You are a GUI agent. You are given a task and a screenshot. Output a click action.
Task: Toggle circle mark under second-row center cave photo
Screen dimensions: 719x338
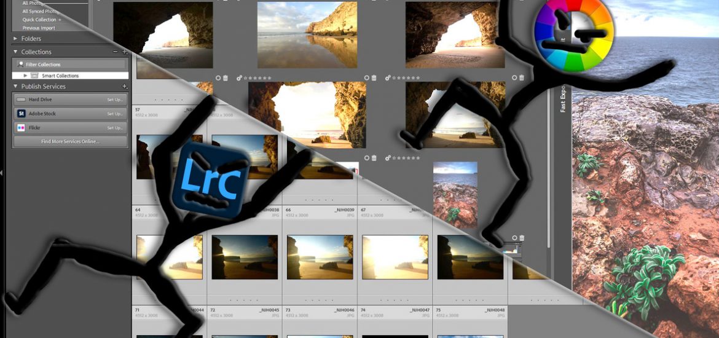pyautogui.click(x=366, y=158)
